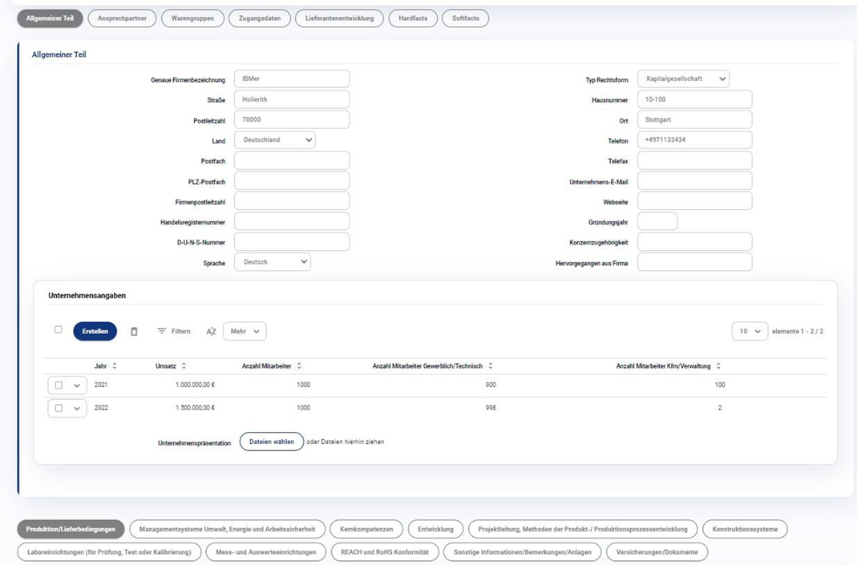Open the Filtern filter icon
857x565 pixels.
pos(162,331)
